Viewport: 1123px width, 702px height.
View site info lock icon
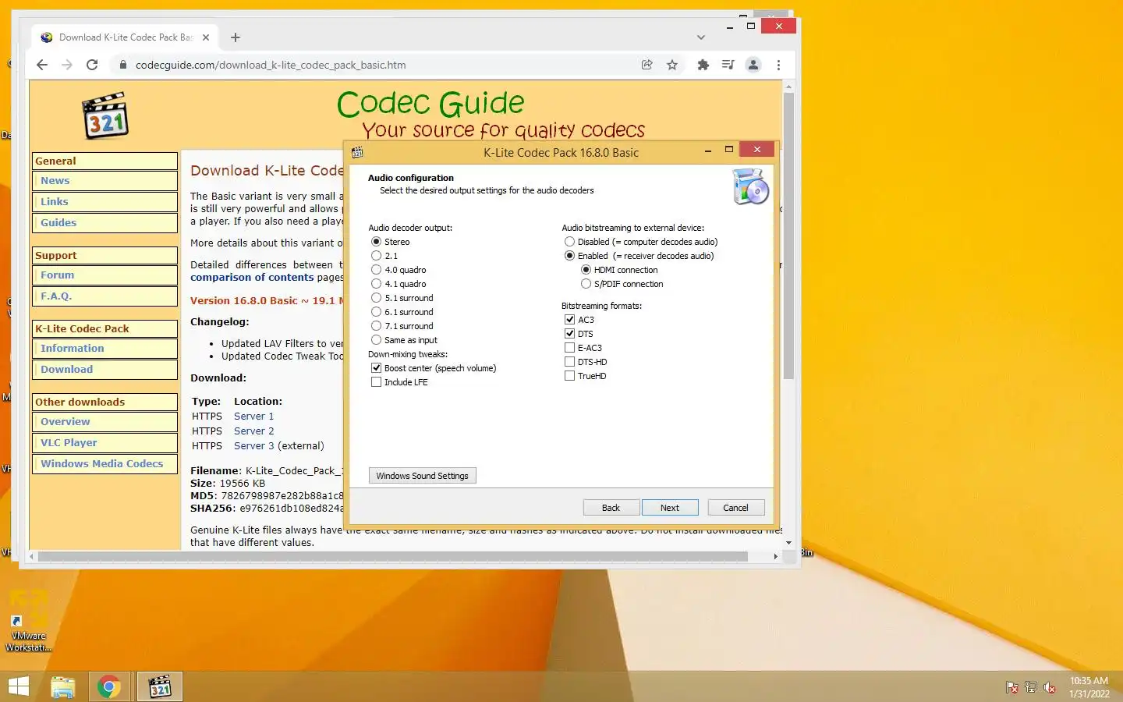(x=122, y=65)
